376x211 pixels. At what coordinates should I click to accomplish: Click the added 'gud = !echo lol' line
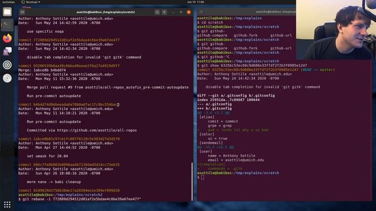coord(233,130)
